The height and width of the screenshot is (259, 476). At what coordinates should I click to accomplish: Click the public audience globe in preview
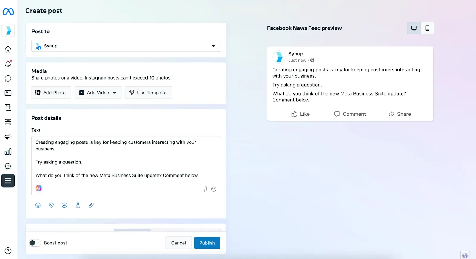pyautogui.click(x=312, y=60)
